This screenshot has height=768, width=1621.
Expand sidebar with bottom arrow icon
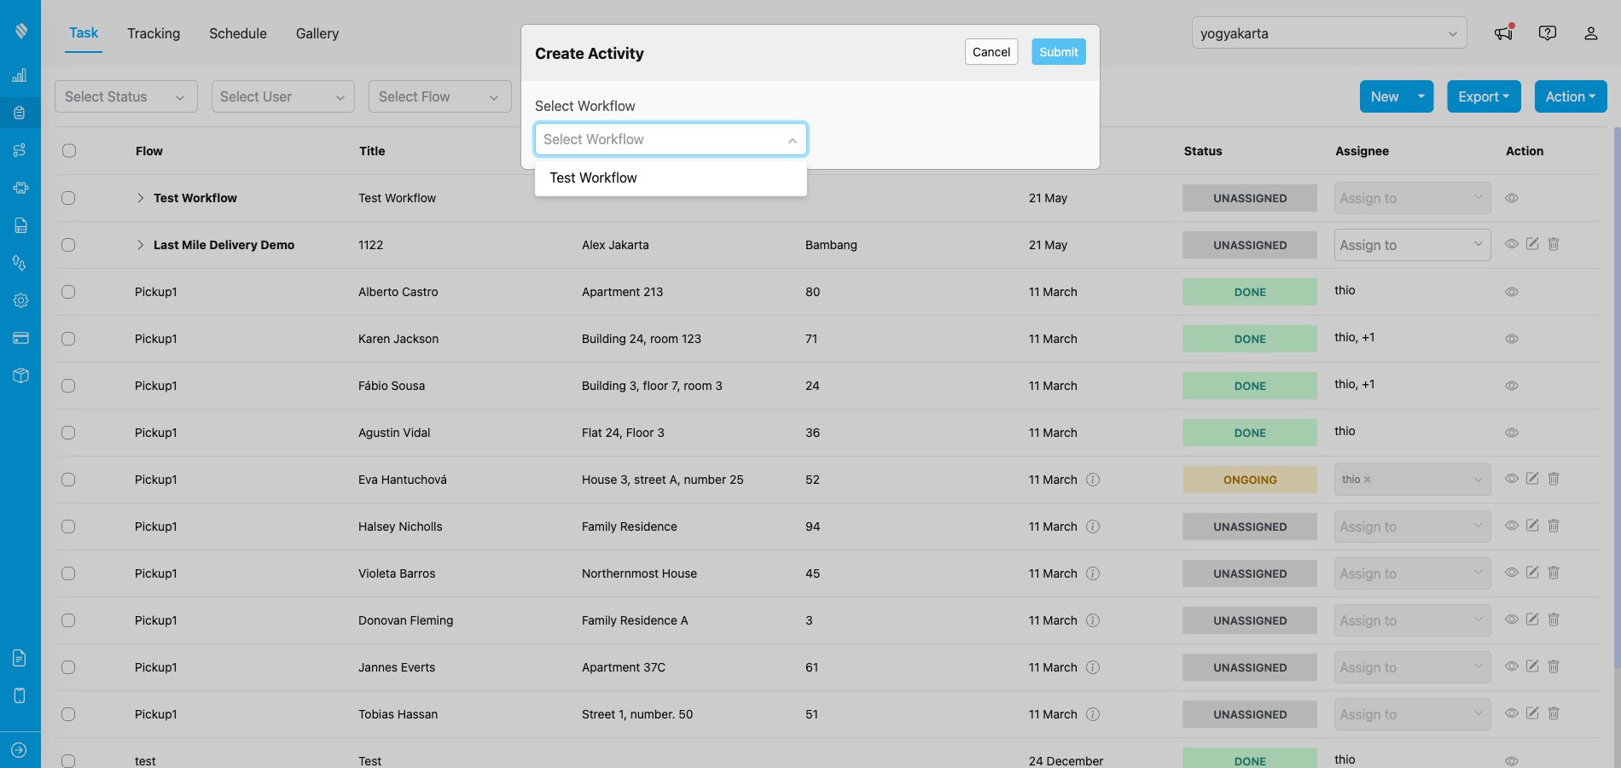20,750
